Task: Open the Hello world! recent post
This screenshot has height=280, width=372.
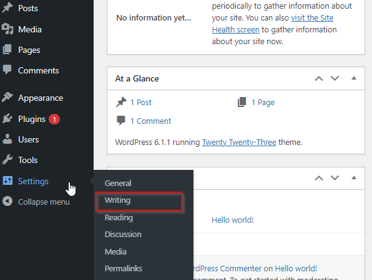Action: click(233, 220)
